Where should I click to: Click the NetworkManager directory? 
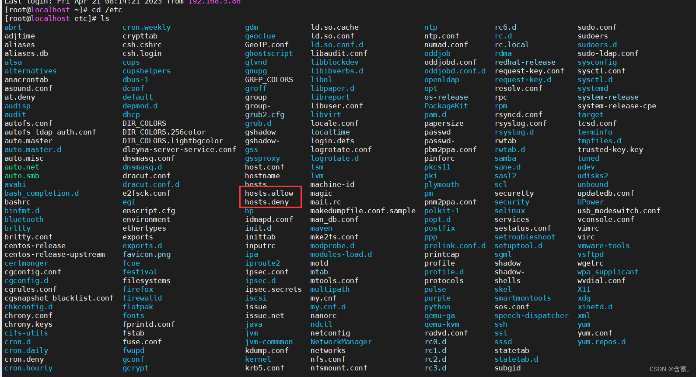click(341, 342)
